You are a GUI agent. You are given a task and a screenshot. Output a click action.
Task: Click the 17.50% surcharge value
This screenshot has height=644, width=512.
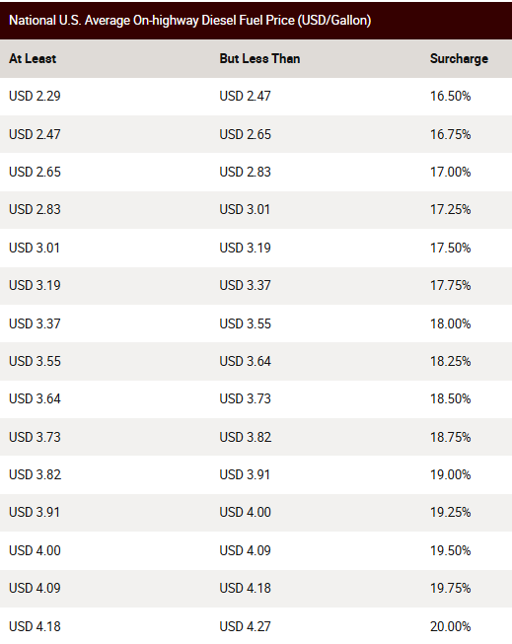coord(451,249)
